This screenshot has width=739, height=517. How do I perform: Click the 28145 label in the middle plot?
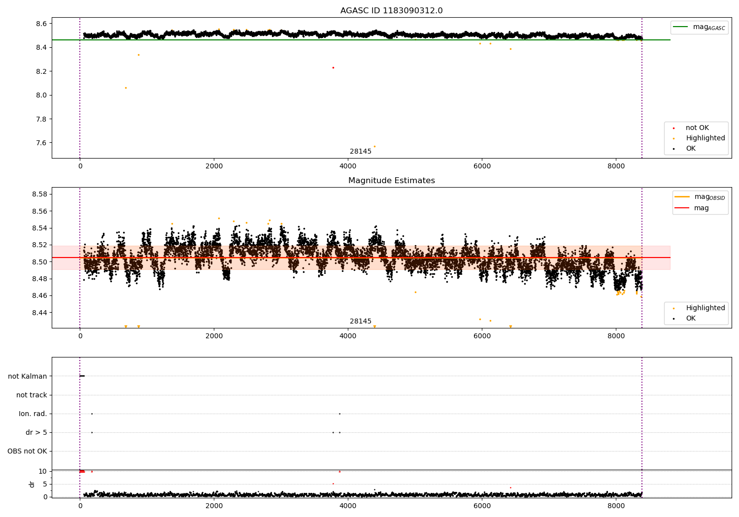361,322
